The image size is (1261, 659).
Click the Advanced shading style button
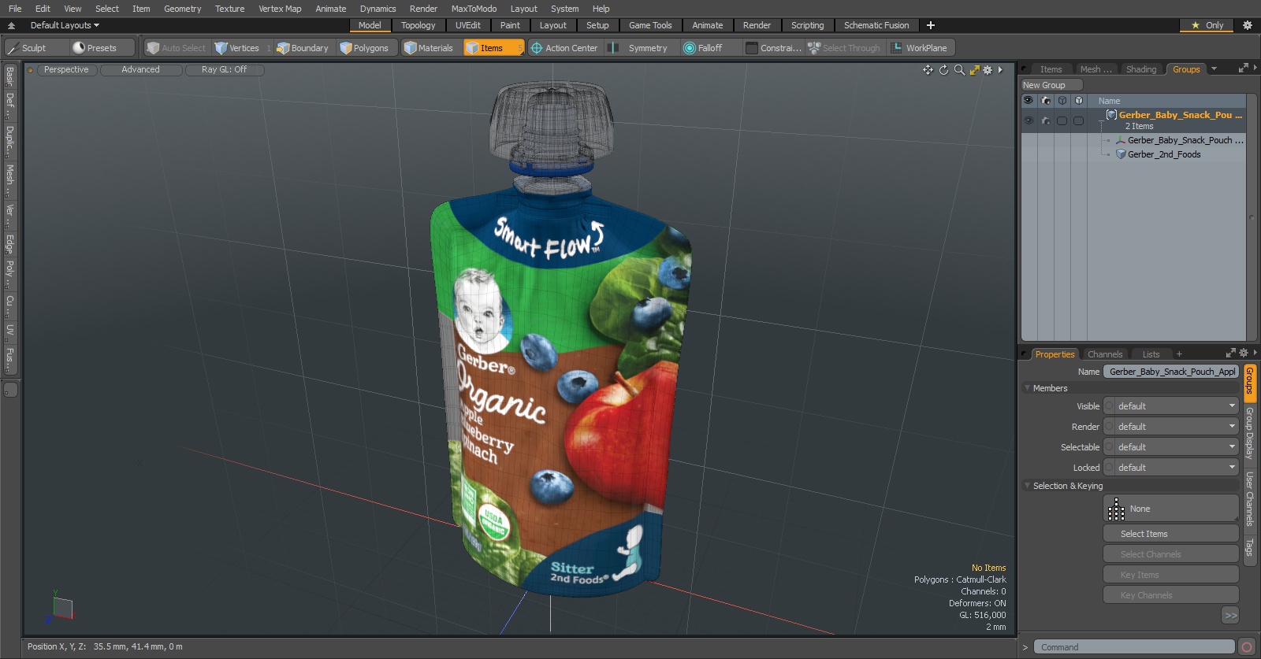pos(141,70)
